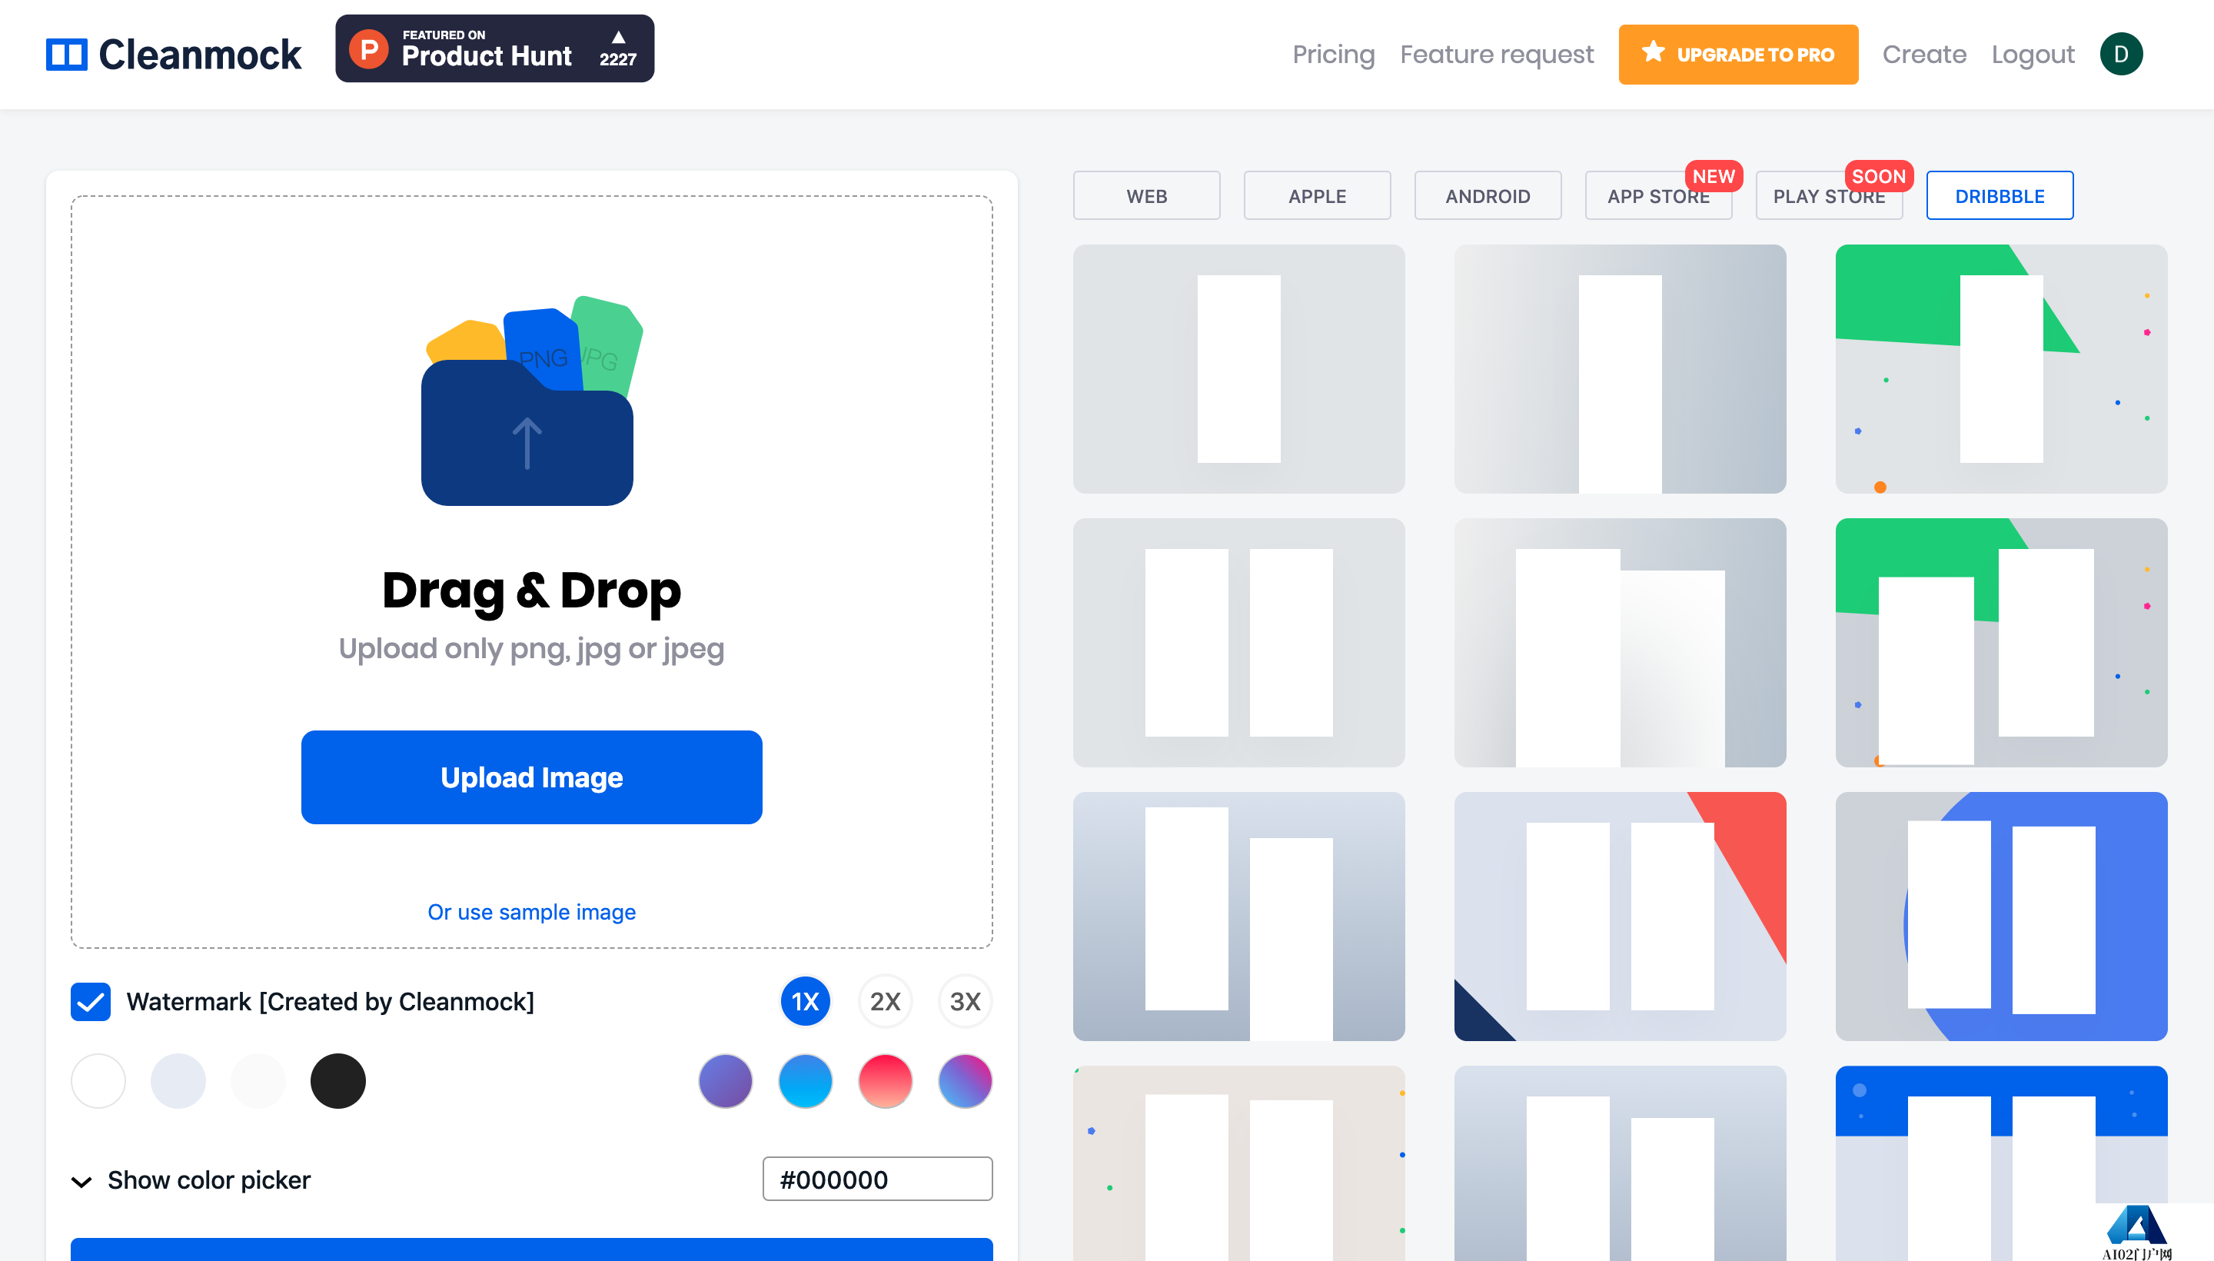Click Or use sample image link
This screenshot has width=2214, height=1261.
point(532,911)
